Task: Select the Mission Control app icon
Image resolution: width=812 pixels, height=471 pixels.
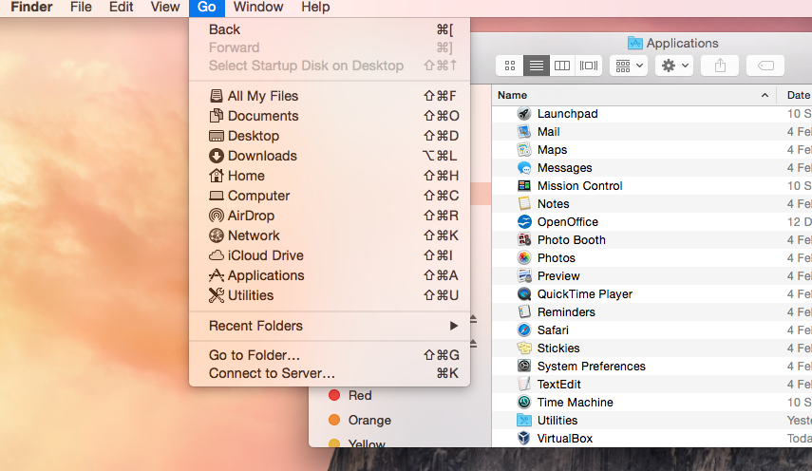Action: coord(524,186)
